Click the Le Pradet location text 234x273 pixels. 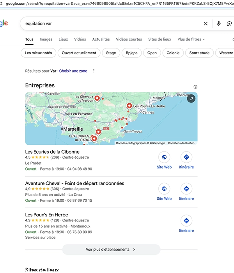(33, 163)
